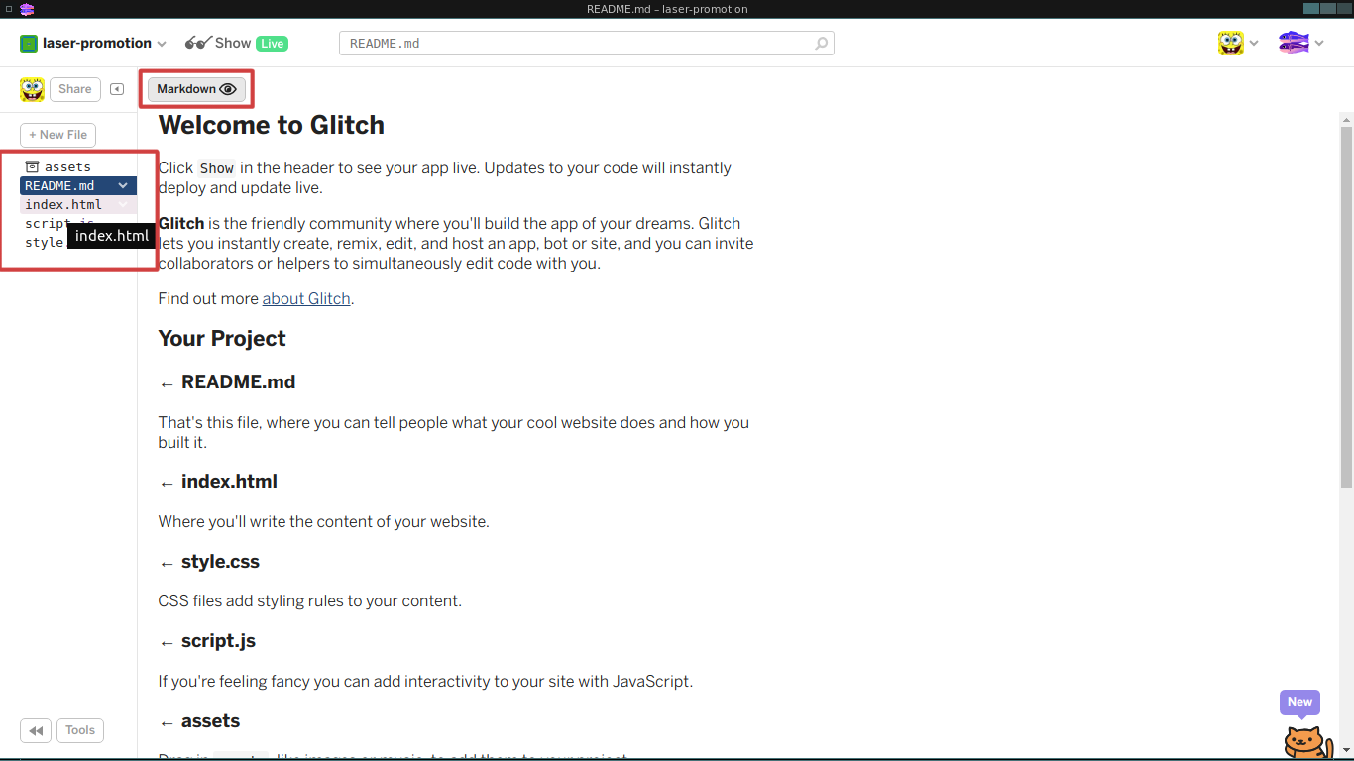Open the window menu icon in the title bar corner
Image resolution: width=1354 pixels, height=761 pixels.
[x=8, y=9]
